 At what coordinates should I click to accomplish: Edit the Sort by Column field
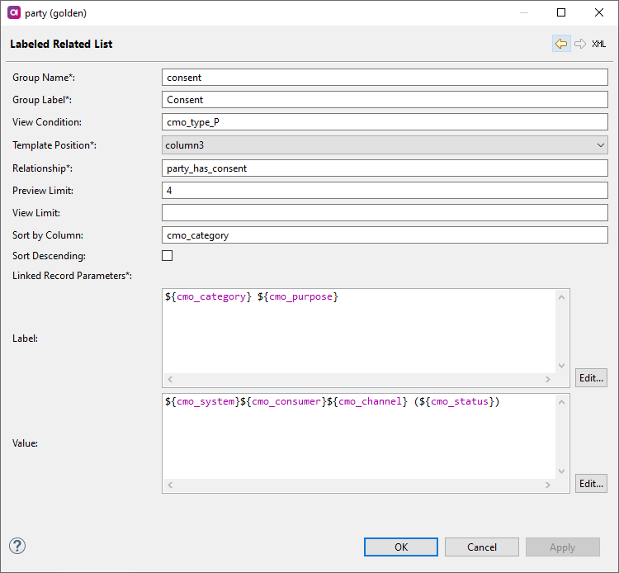click(385, 235)
